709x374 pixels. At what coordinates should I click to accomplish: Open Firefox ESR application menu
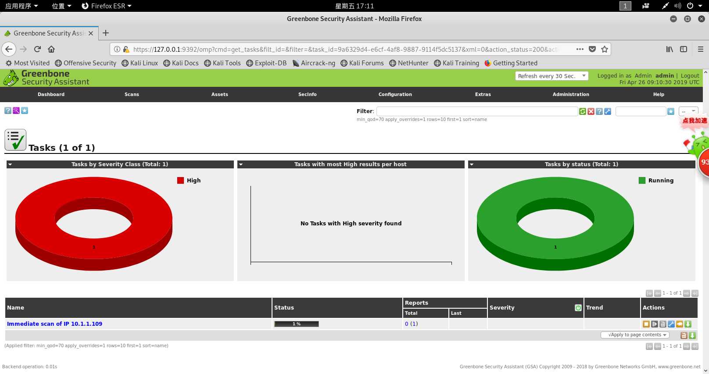coord(107,6)
